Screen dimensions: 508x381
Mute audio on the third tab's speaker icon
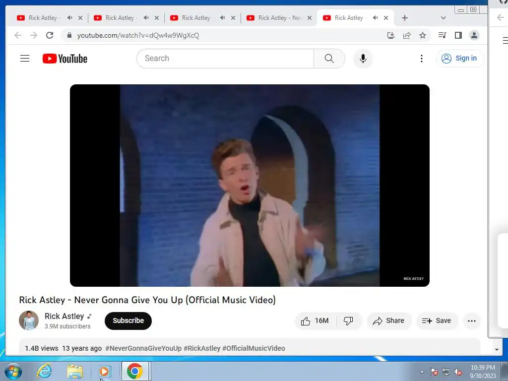pos(223,18)
